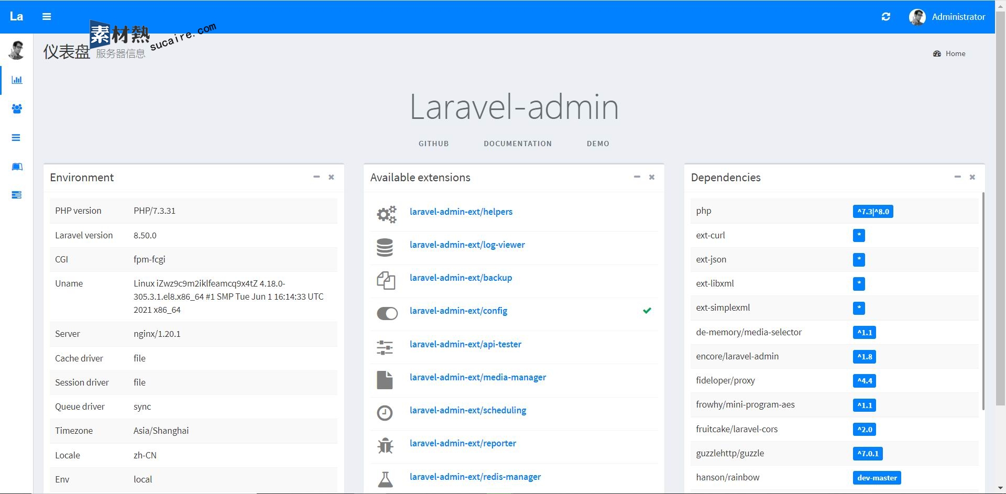
Task: Click the La logo in header
Action: (x=16, y=17)
